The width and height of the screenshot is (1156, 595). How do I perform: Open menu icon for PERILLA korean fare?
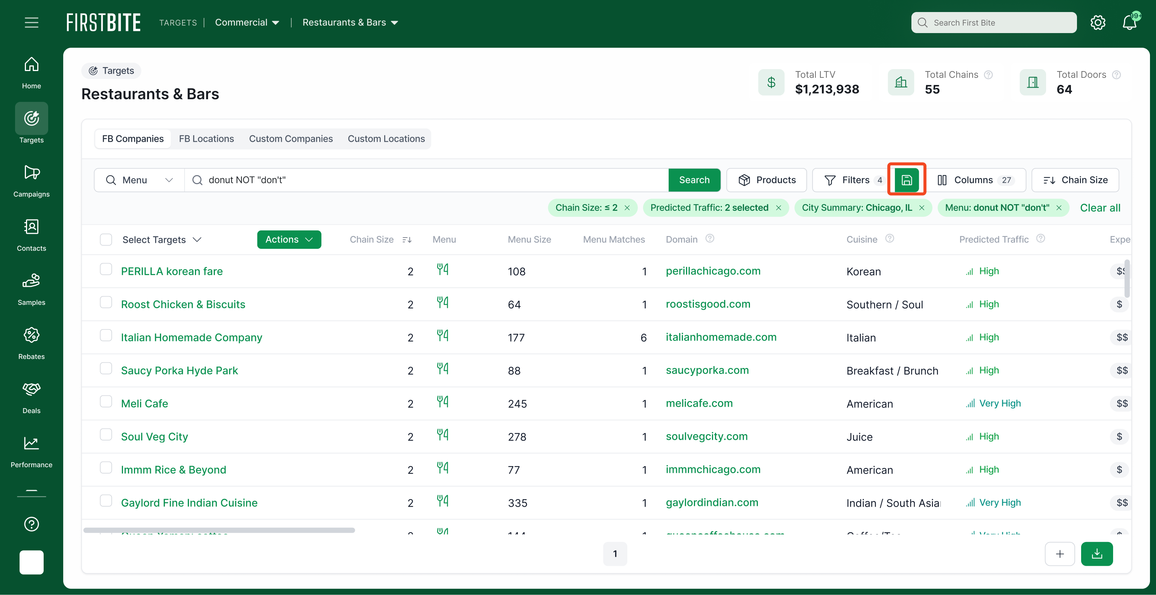coord(443,269)
